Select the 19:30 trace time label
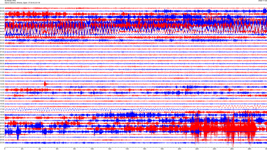 coord(2,120)
